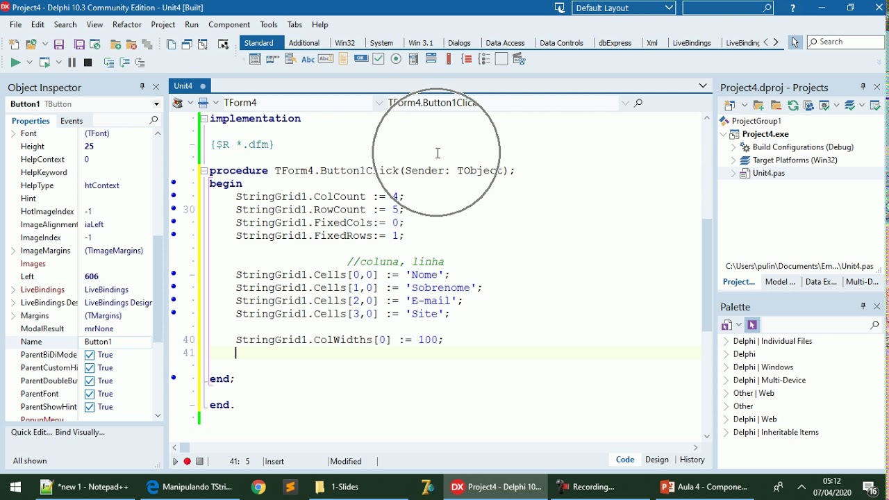The width and height of the screenshot is (889, 500).
Task: Pin the Object Inspector panel
Action: 142,87
